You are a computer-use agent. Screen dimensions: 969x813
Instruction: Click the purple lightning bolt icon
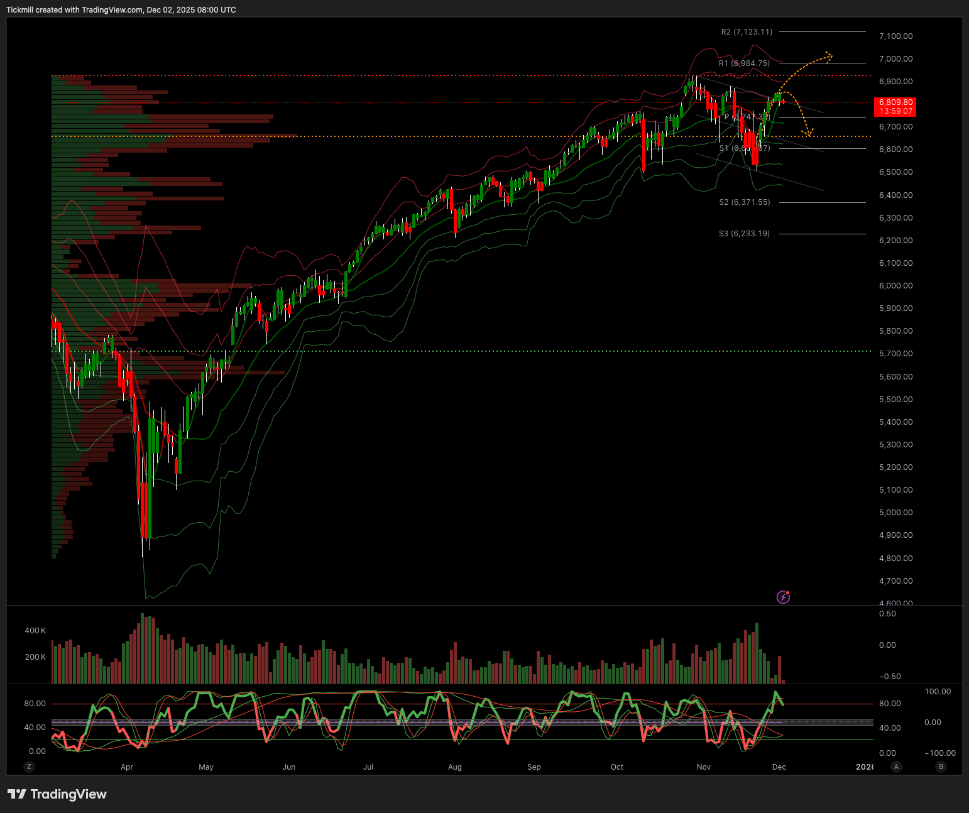(x=783, y=597)
